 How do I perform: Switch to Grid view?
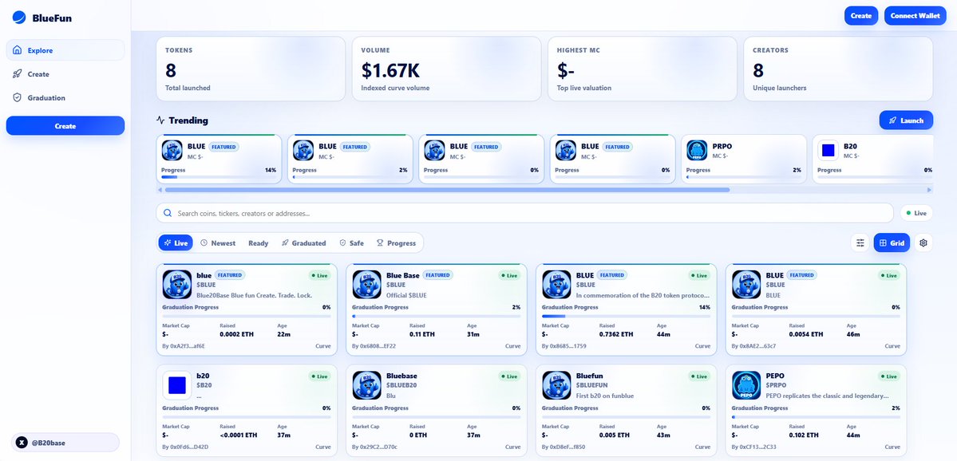point(892,242)
